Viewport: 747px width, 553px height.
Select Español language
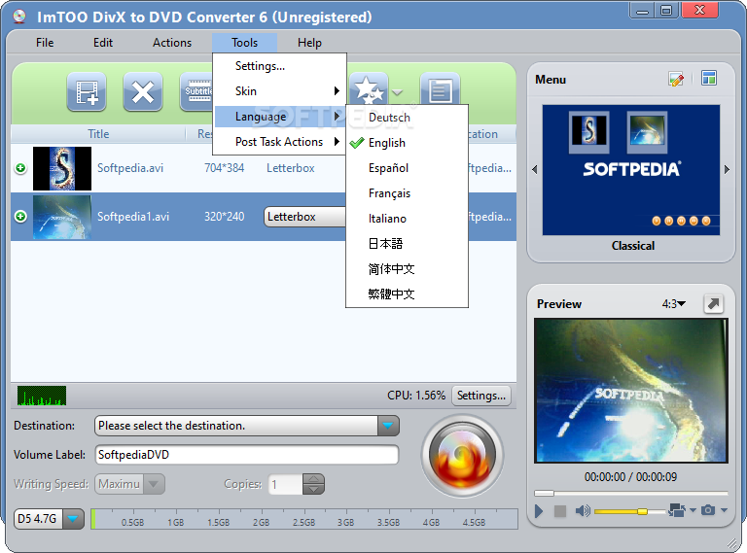point(407,168)
